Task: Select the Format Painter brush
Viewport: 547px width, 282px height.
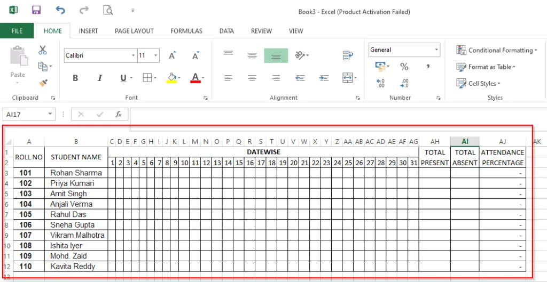Action: pos(43,83)
